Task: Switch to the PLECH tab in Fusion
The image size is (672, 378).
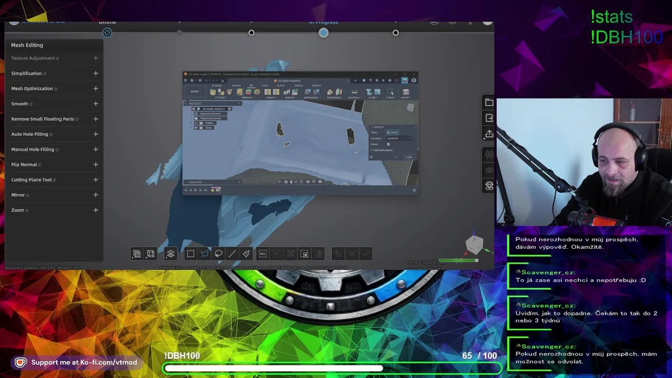Action: (x=265, y=86)
